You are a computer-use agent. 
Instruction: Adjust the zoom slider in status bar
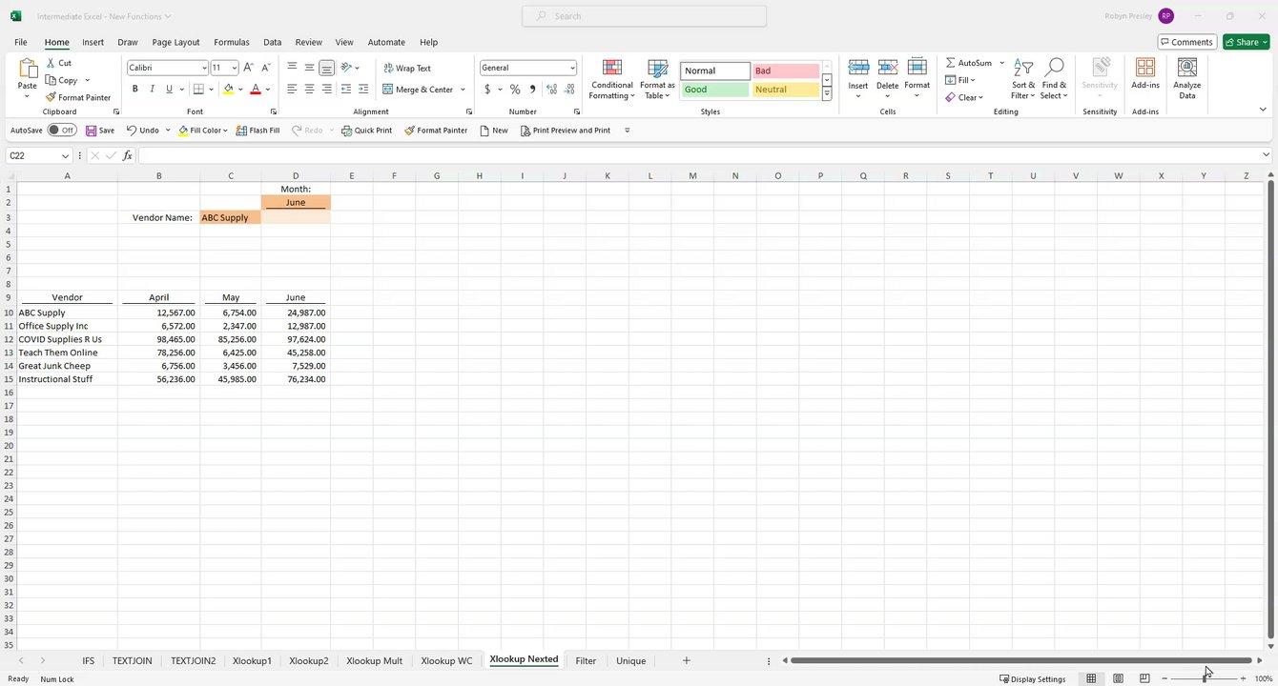pyautogui.click(x=1204, y=678)
